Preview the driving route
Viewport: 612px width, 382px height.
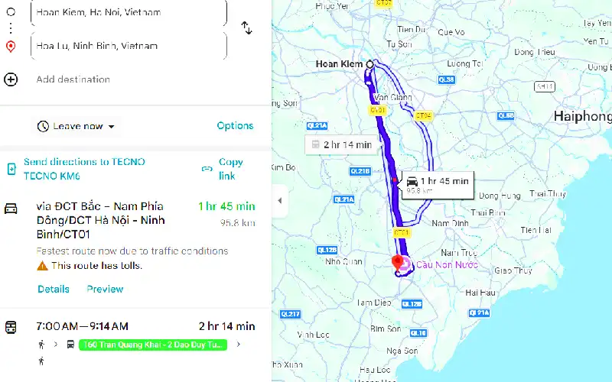105,290
